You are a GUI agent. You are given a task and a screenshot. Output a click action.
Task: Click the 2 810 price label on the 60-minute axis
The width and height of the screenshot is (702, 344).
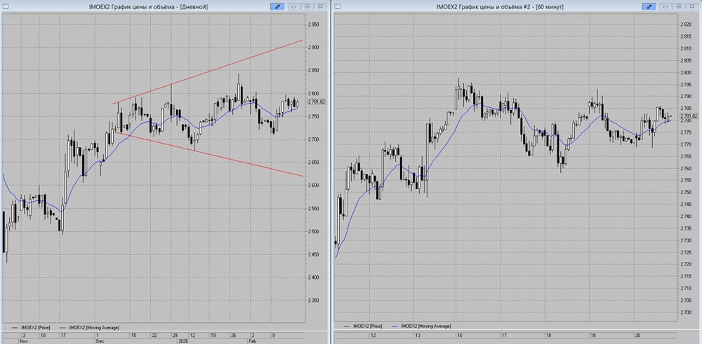(685, 48)
